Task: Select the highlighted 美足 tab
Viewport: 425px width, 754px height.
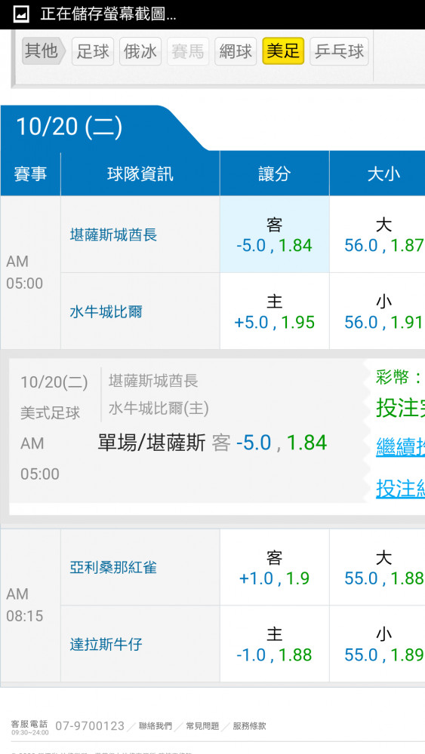Action: (x=283, y=51)
